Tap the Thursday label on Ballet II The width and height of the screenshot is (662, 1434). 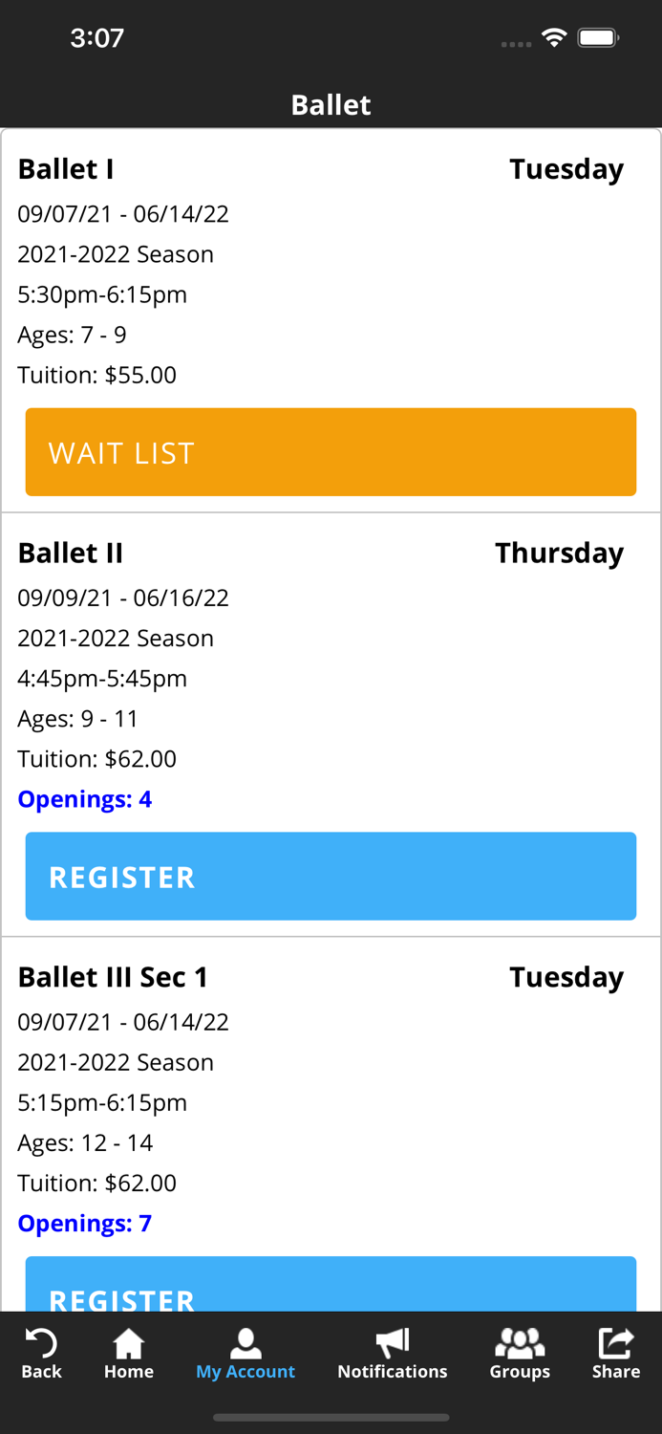559,553
